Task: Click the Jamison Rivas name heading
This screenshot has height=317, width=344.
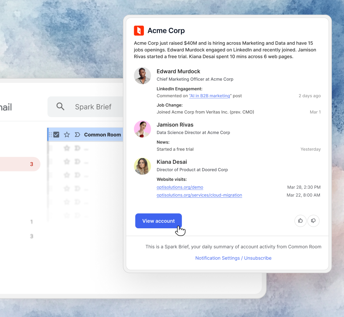Action: coord(175,125)
